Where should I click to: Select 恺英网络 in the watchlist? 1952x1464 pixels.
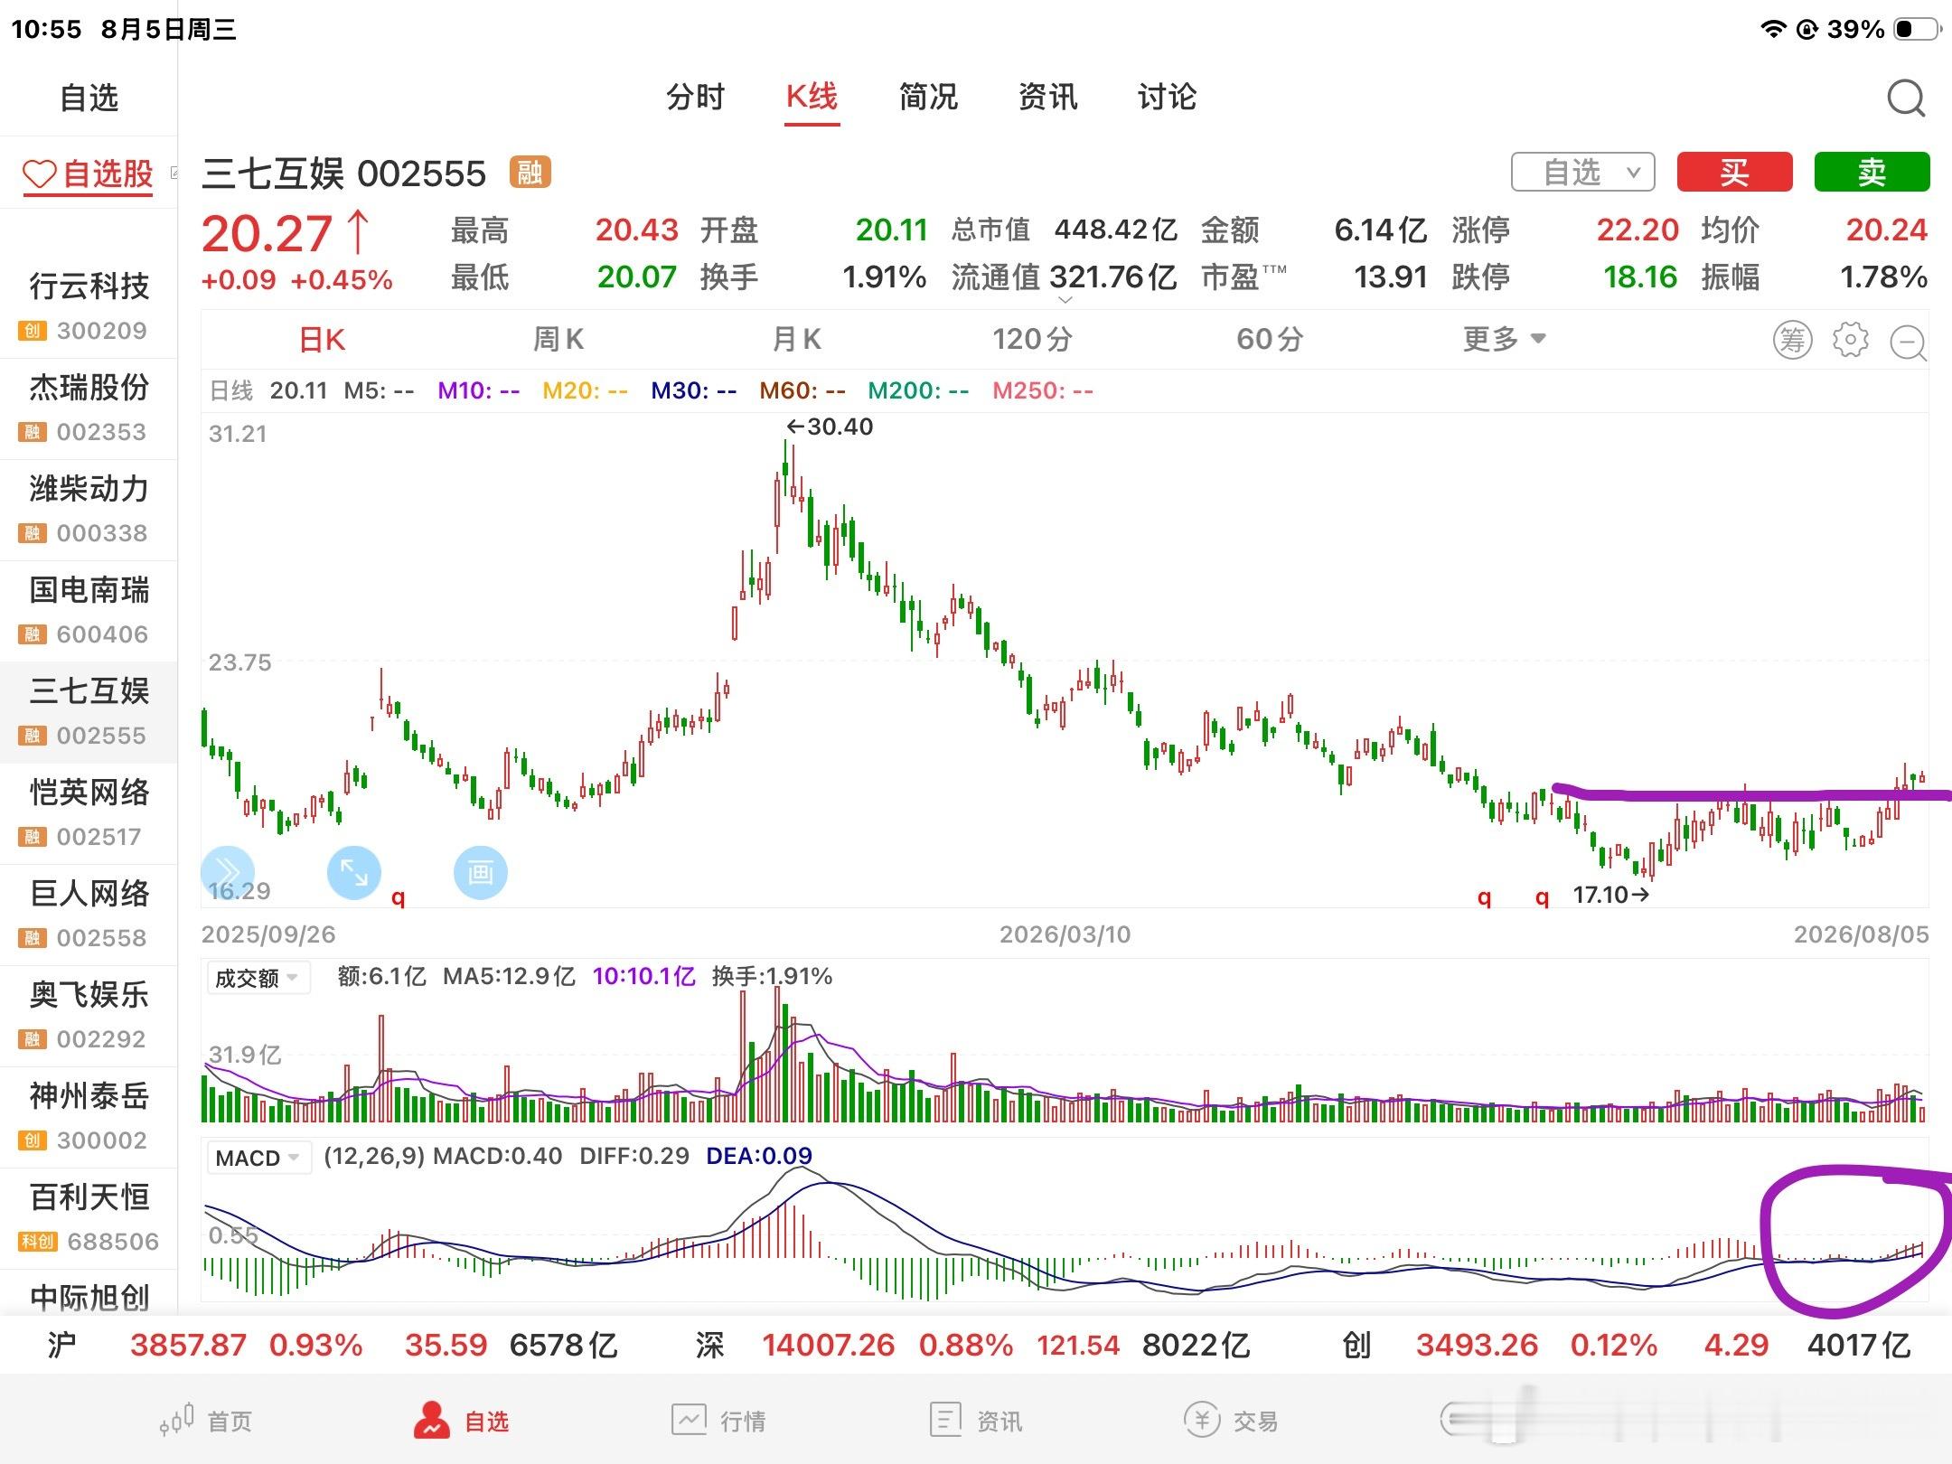click(x=89, y=814)
